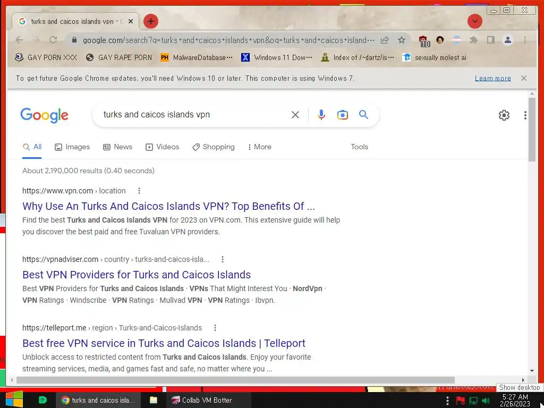This screenshot has height=408, width=544.
Task: Switch to the Images tab
Action: tap(72, 147)
